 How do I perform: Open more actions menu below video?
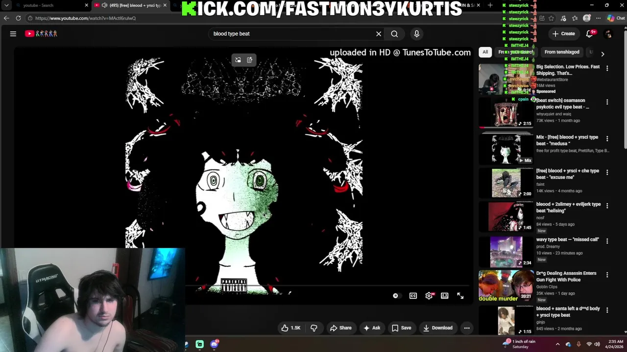click(467, 328)
